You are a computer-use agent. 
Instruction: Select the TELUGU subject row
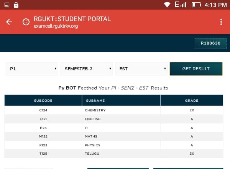[x=114, y=154]
